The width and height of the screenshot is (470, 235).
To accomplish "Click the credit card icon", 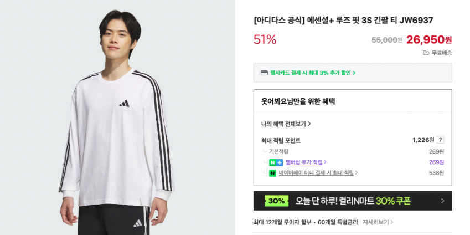I will click(264, 73).
